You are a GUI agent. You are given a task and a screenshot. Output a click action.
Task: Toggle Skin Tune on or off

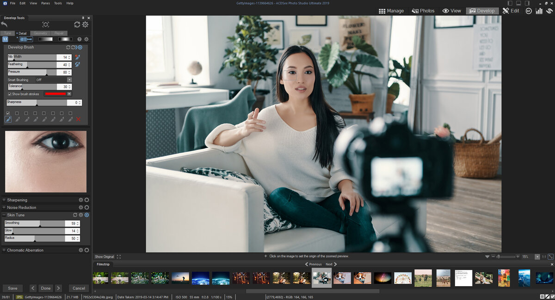coord(86,215)
